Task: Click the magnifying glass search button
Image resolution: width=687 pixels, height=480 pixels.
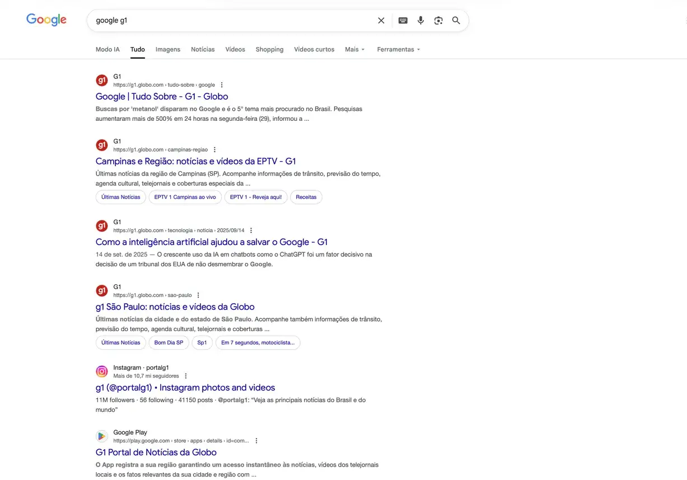Action: 456,21
